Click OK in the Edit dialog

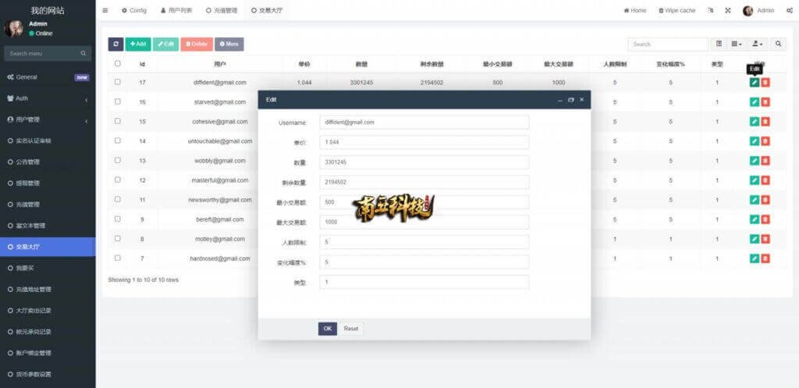pyautogui.click(x=327, y=329)
